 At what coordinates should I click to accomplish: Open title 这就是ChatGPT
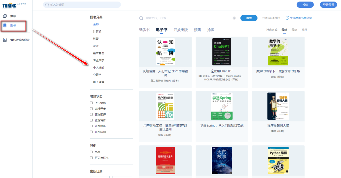point(222,71)
